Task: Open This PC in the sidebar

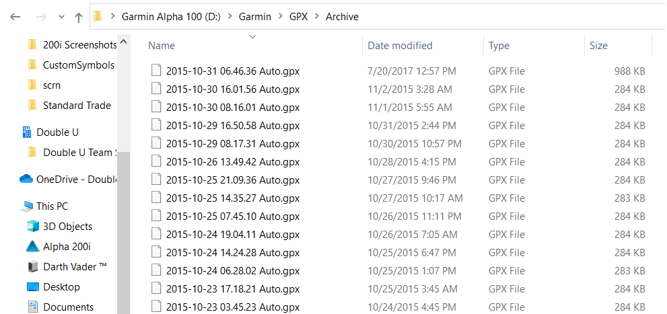Action: coord(52,206)
